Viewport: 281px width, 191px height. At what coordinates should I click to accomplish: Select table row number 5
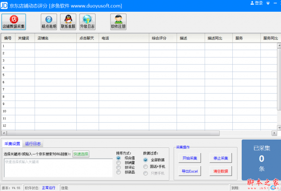tap(139, 75)
